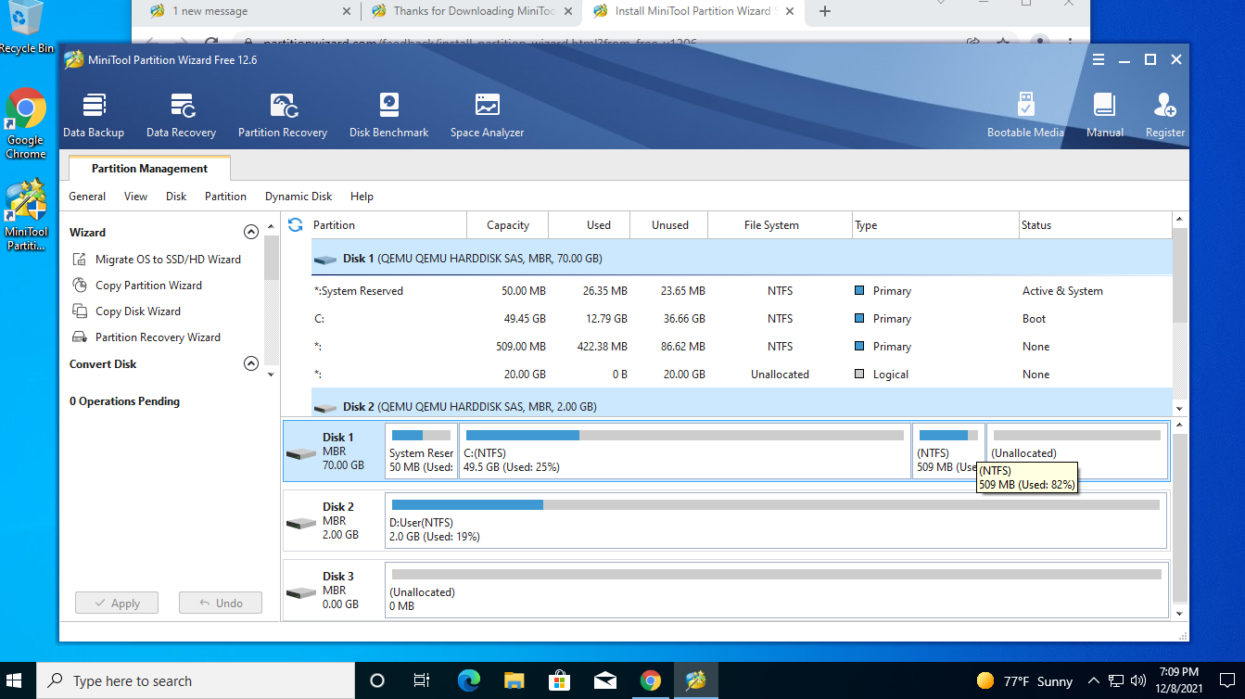
Task: Click the Apply button
Action: click(x=117, y=603)
